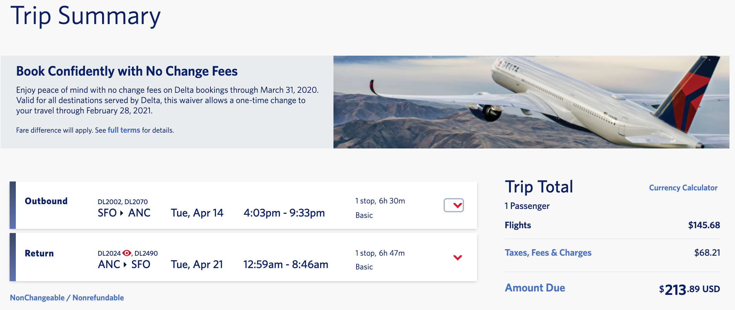The width and height of the screenshot is (735, 310).
Task: Select the Outbound flight label
Action: pyautogui.click(x=46, y=201)
